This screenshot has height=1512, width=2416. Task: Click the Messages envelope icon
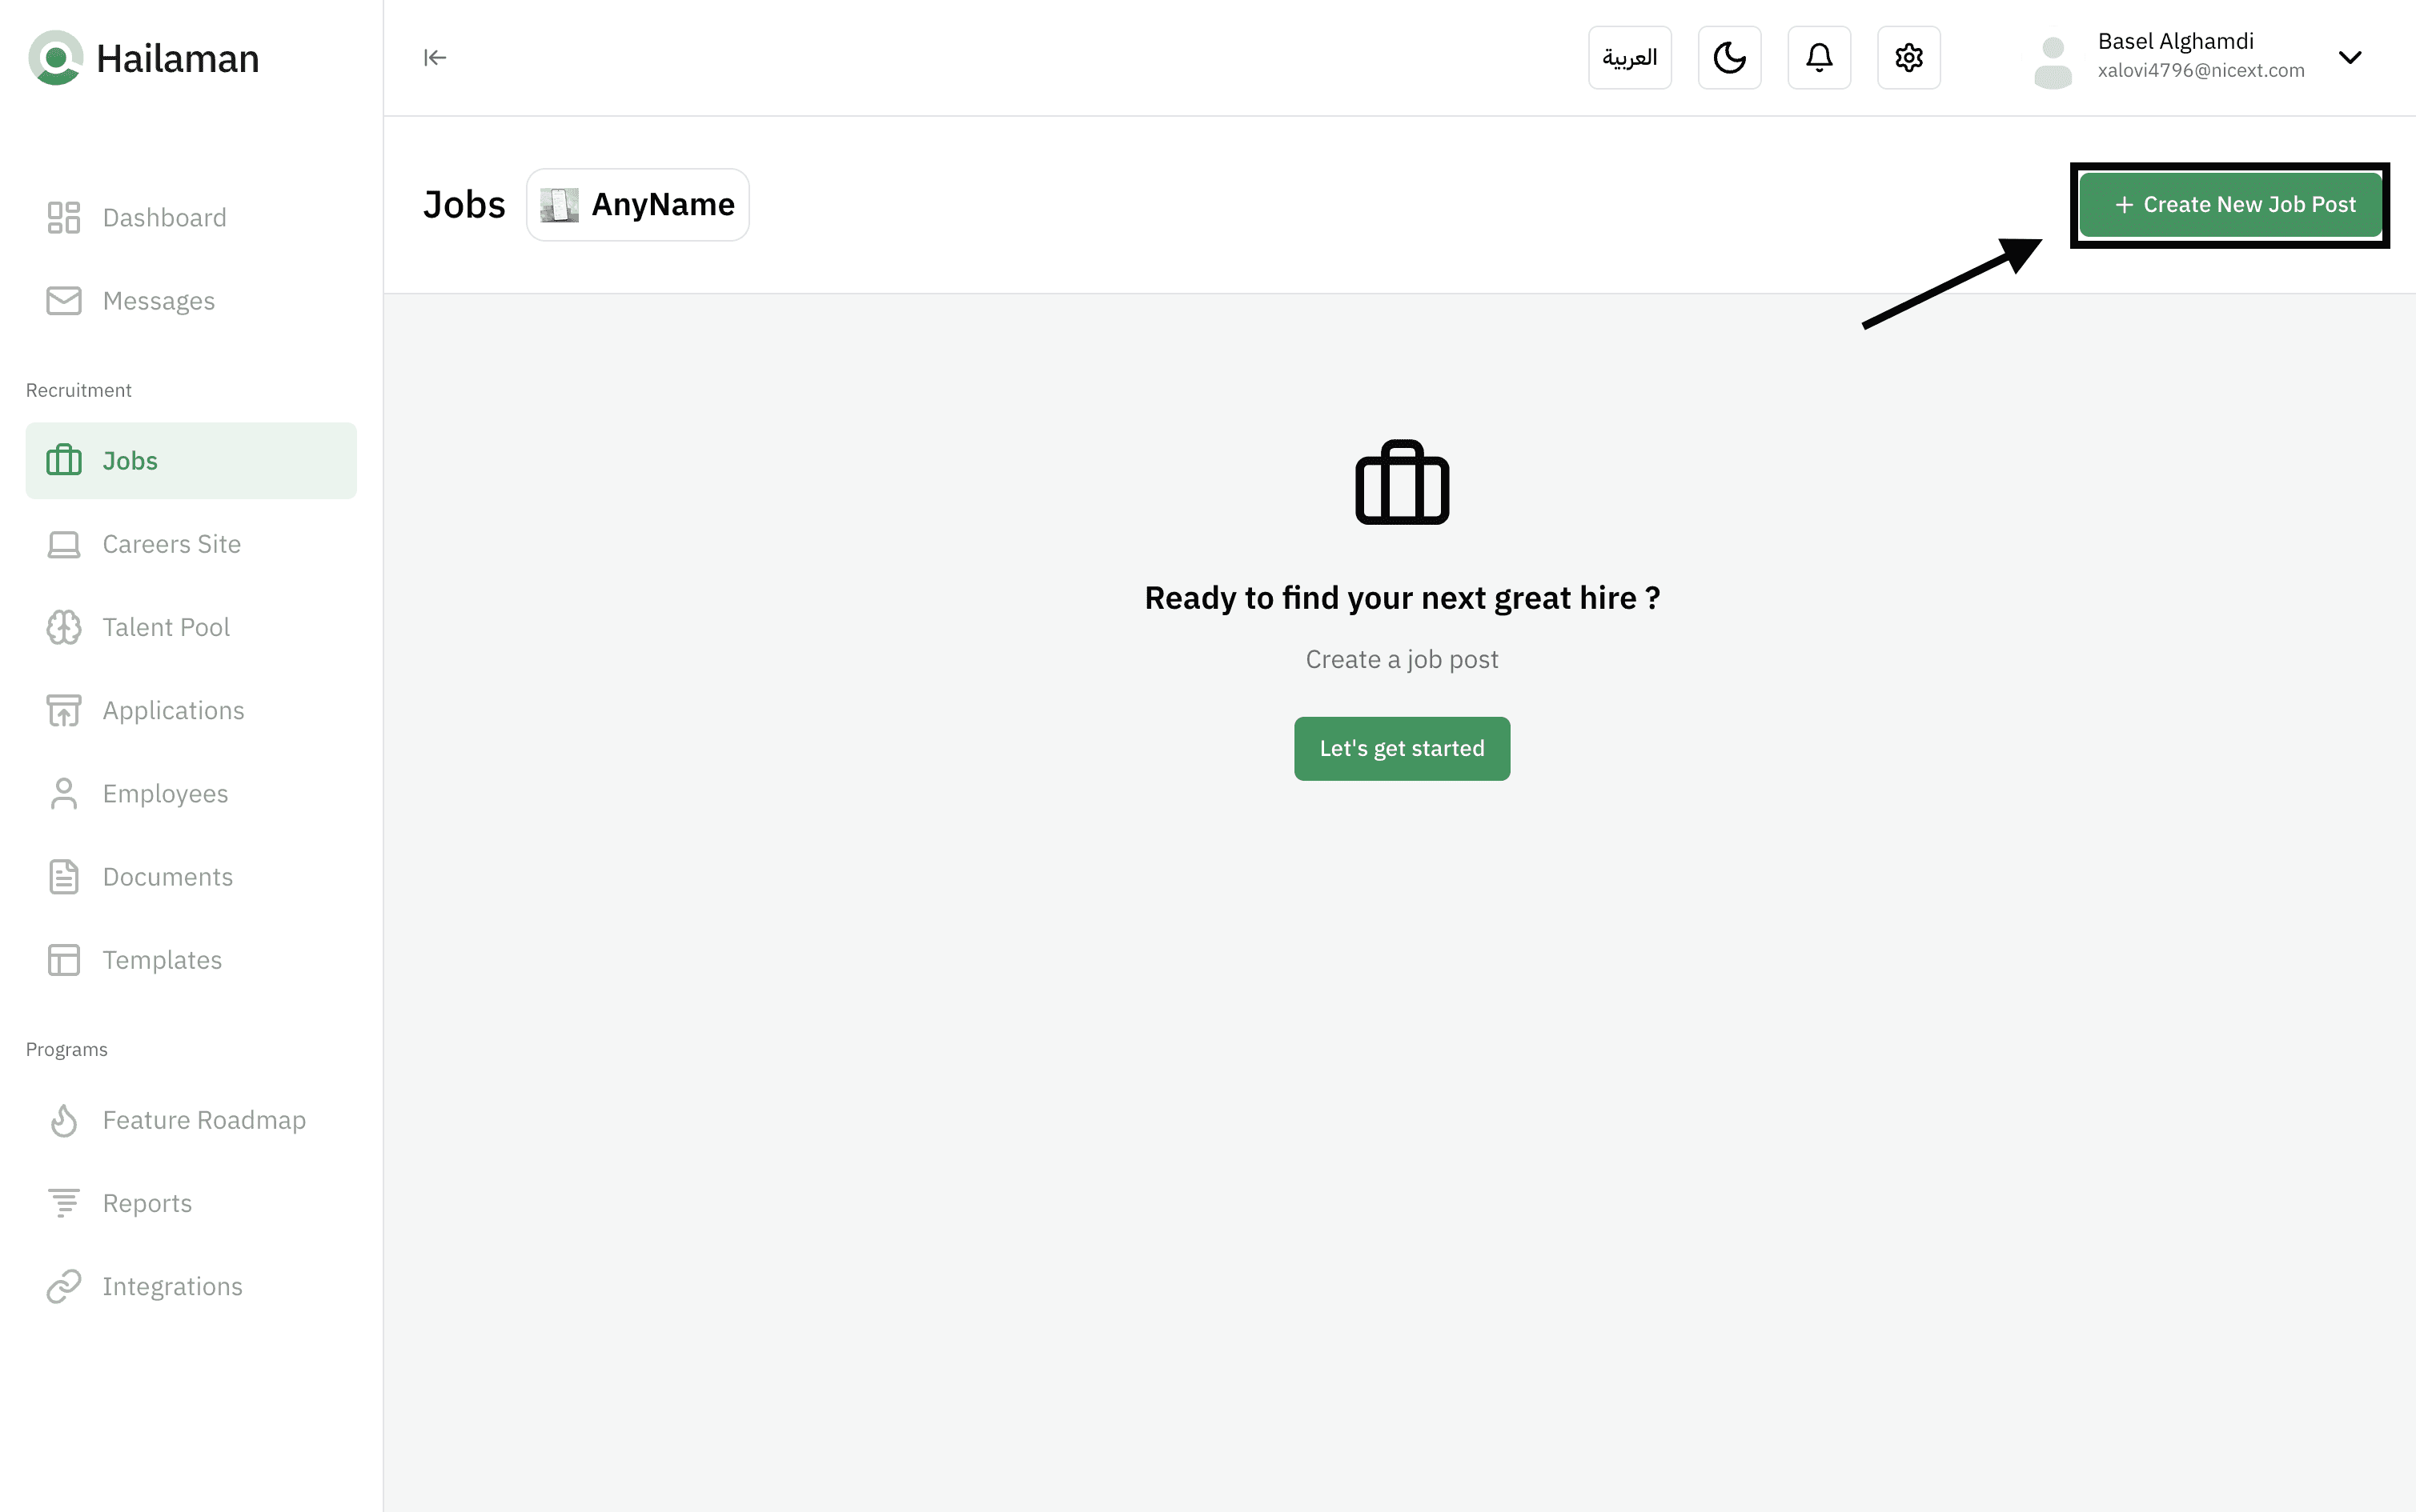click(x=64, y=301)
